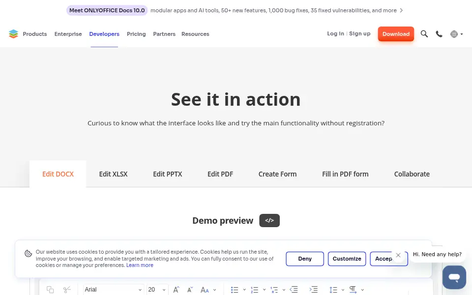Click the Log in link
The height and width of the screenshot is (295, 472).
click(336, 33)
